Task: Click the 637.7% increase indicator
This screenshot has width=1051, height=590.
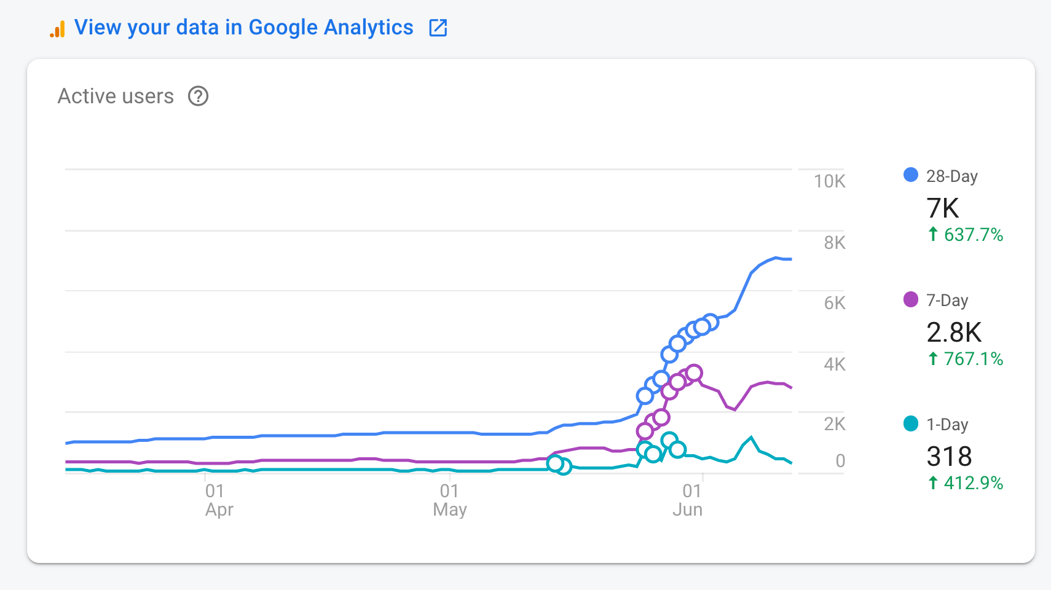Action: pyautogui.click(x=965, y=235)
